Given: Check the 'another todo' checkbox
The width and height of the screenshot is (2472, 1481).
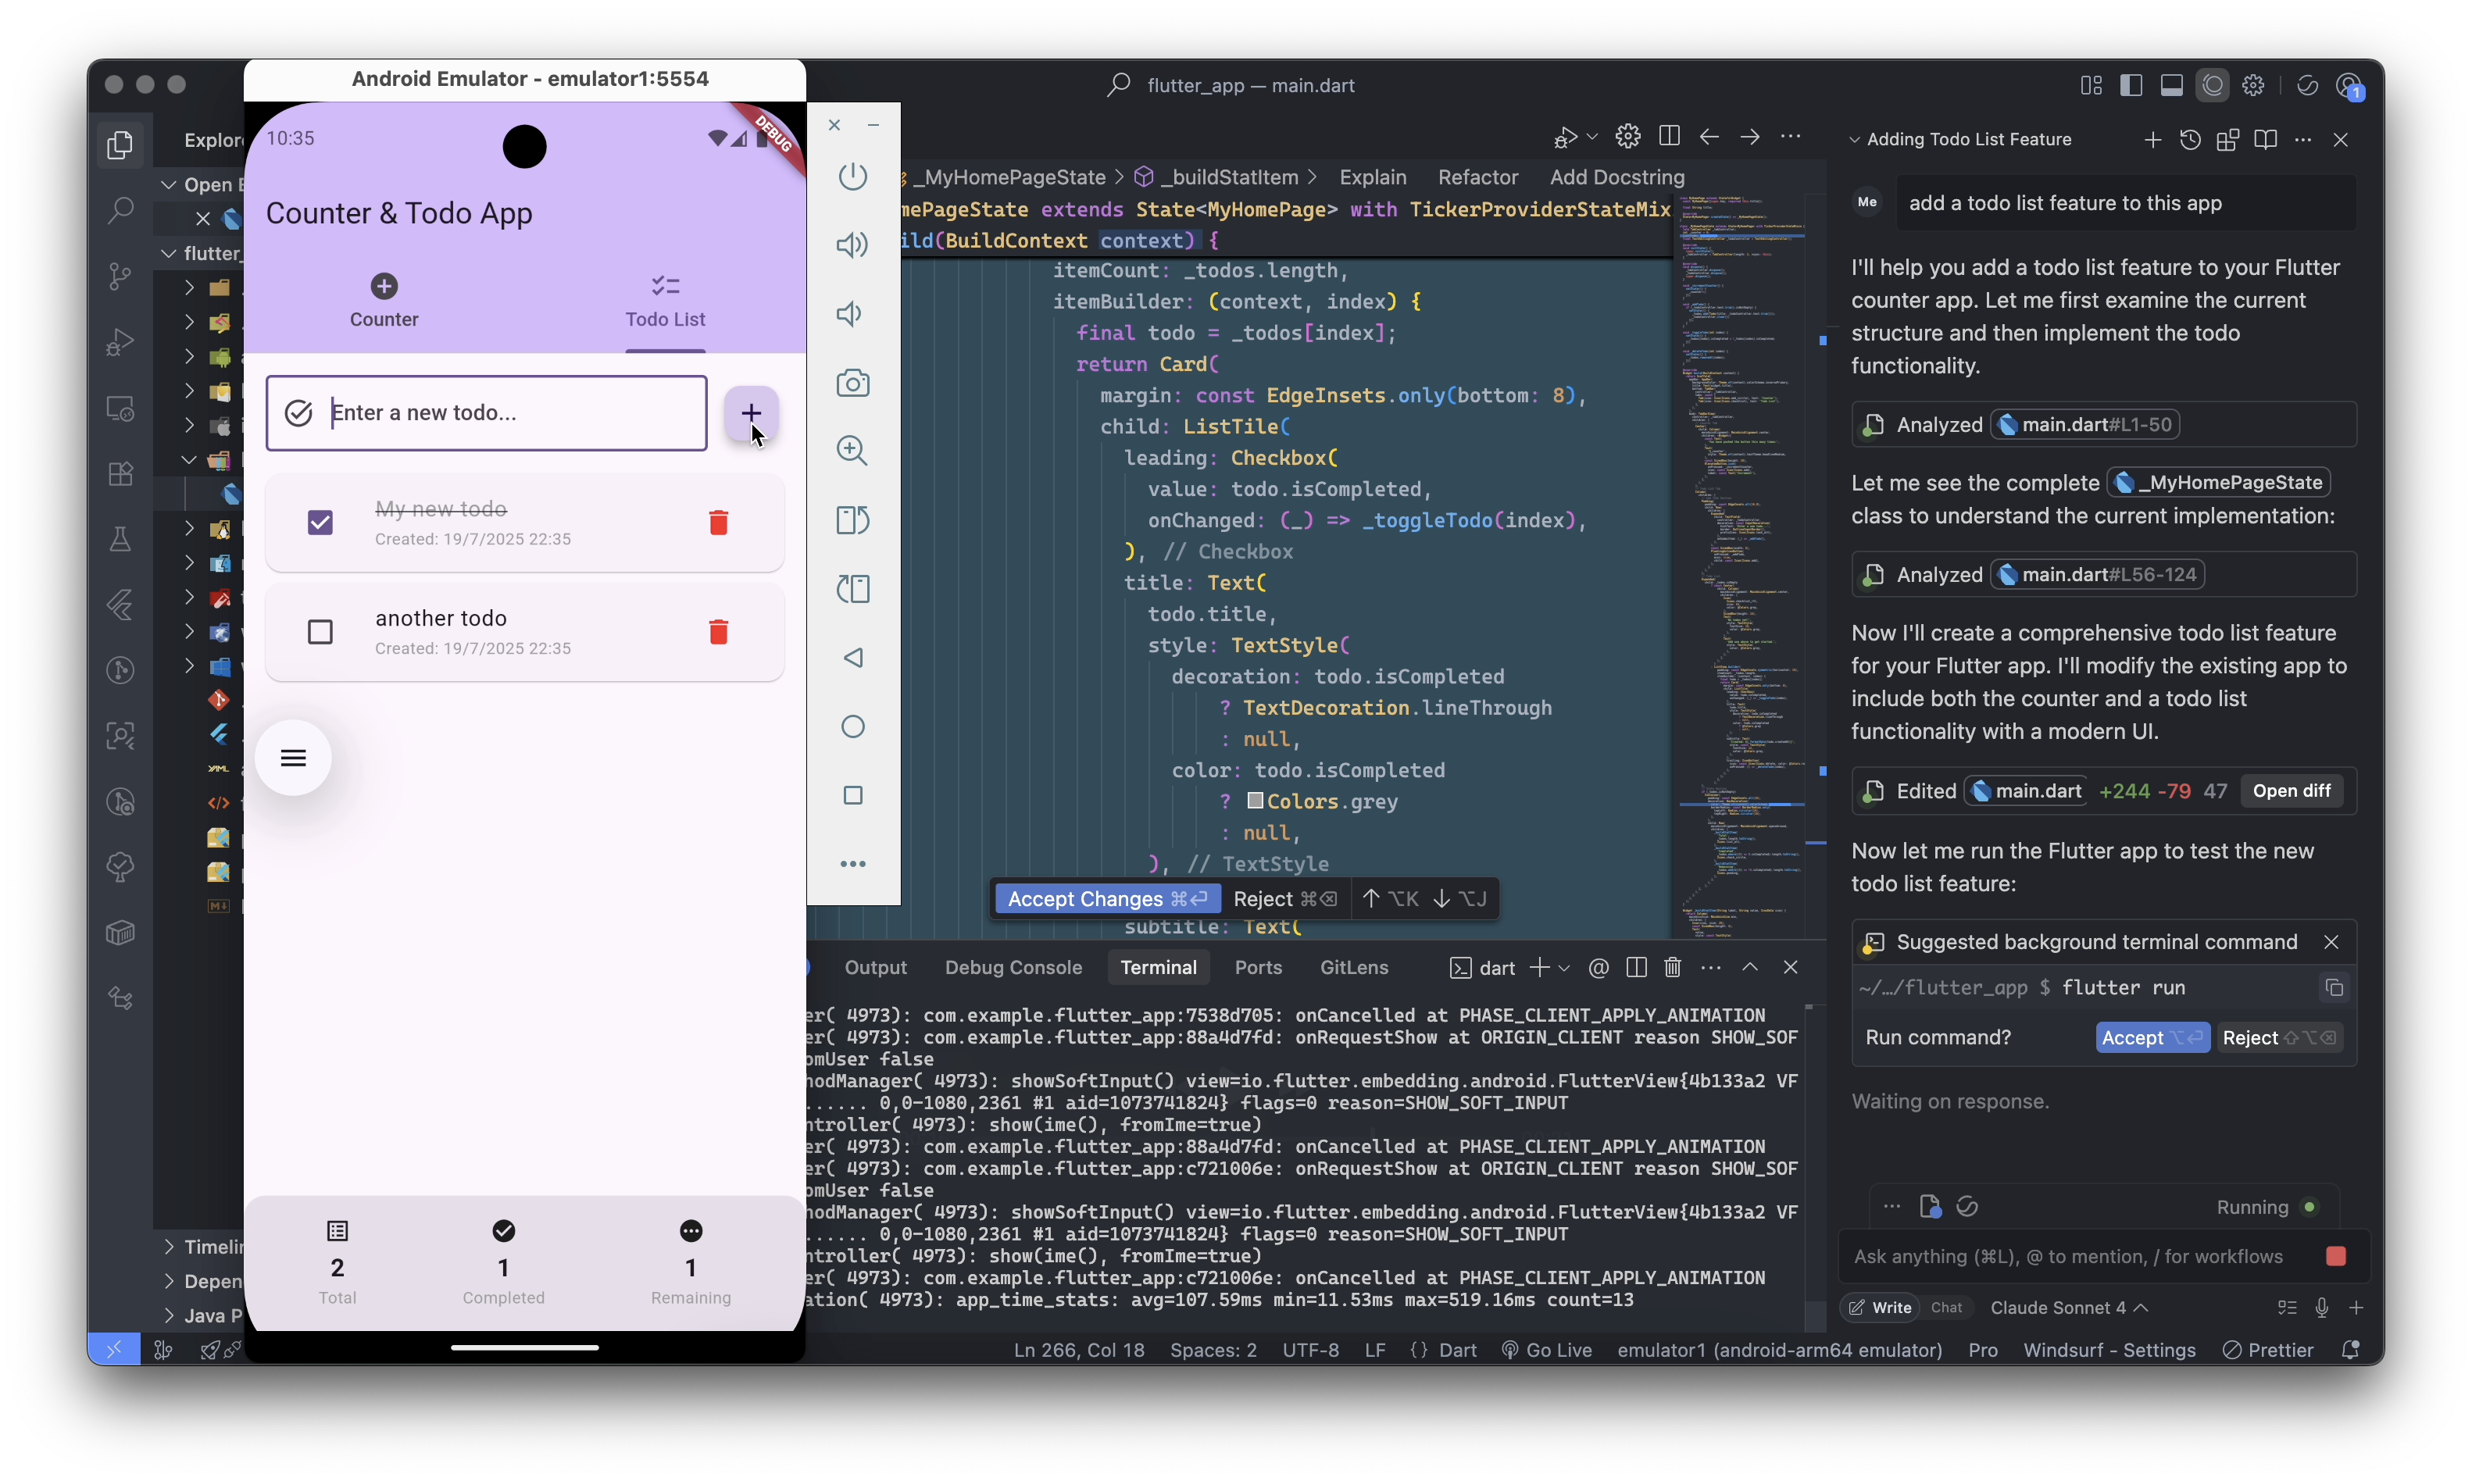Looking at the screenshot, I should 320,632.
